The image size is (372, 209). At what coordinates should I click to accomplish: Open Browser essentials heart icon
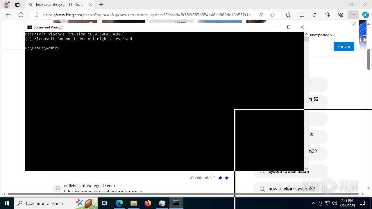pyautogui.click(x=341, y=15)
